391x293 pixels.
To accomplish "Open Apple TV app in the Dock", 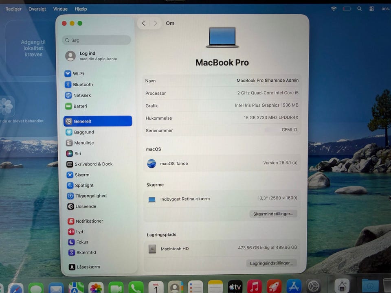I will pos(235,287).
